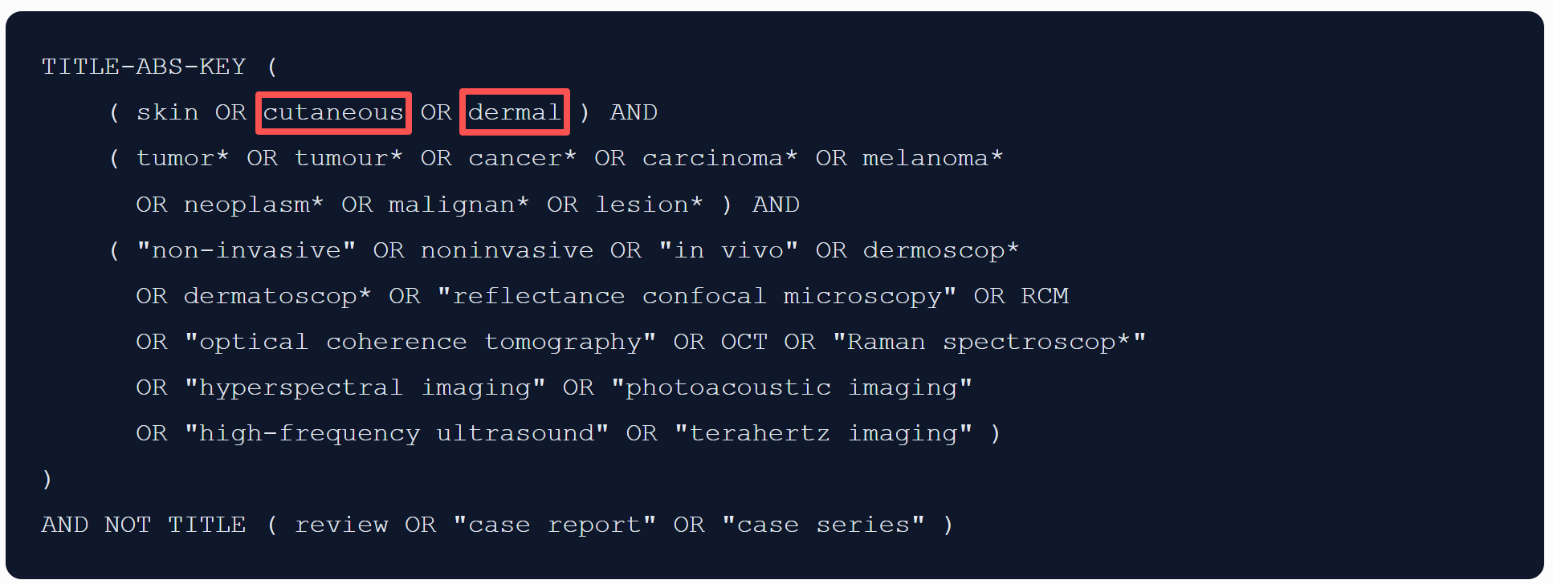Click the phrase "case report"

tap(554, 525)
